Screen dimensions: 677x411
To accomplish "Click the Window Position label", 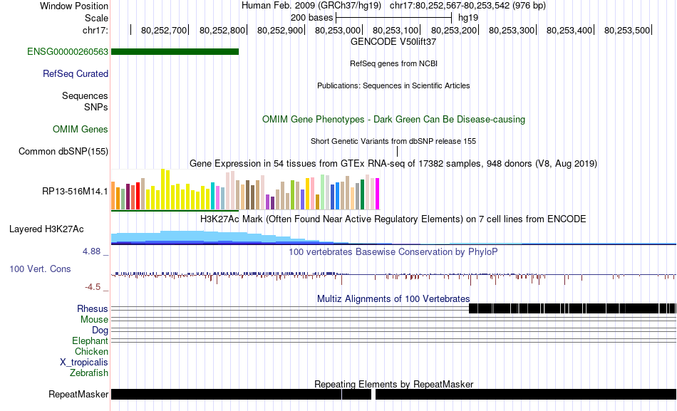I will [x=74, y=6].
